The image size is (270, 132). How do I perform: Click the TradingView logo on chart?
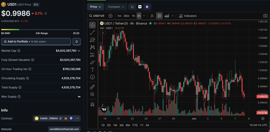(104, 109)
